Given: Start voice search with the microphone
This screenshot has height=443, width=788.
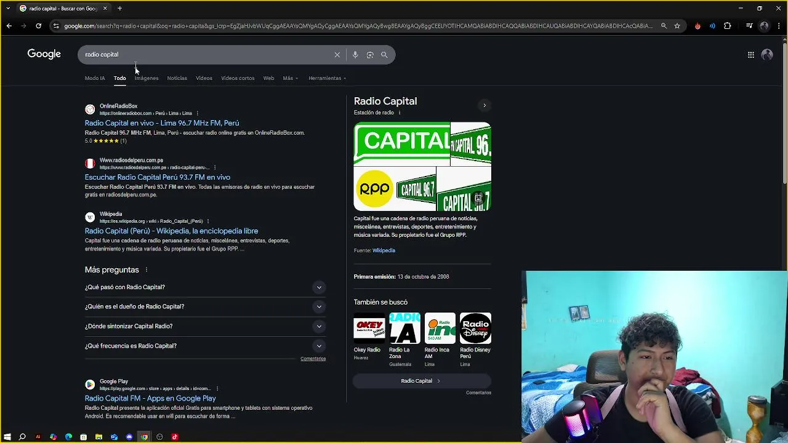Looking at the screenshot, I should point(355,55).
